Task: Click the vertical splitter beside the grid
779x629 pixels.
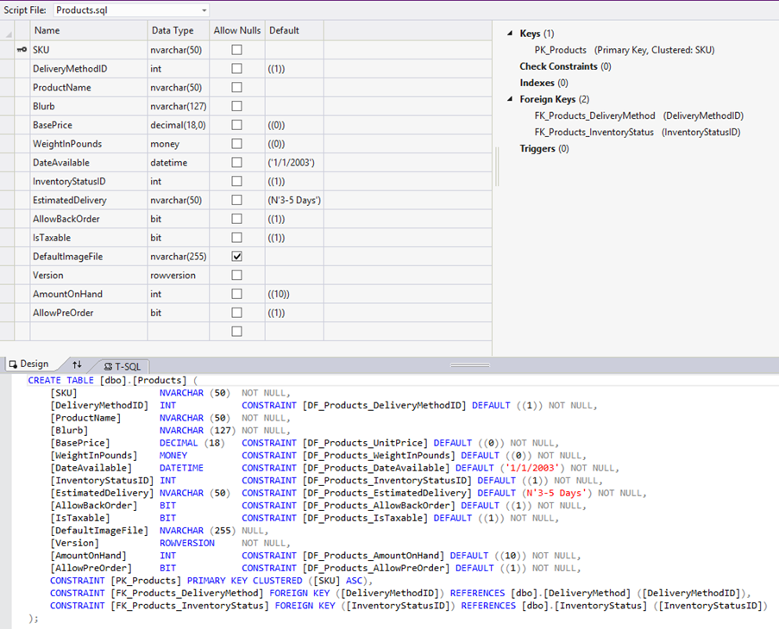Action: tap(497, 166)
